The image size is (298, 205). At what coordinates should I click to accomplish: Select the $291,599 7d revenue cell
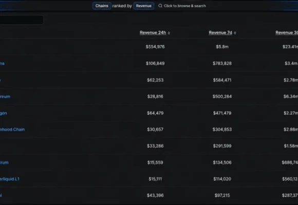(222, 146)
